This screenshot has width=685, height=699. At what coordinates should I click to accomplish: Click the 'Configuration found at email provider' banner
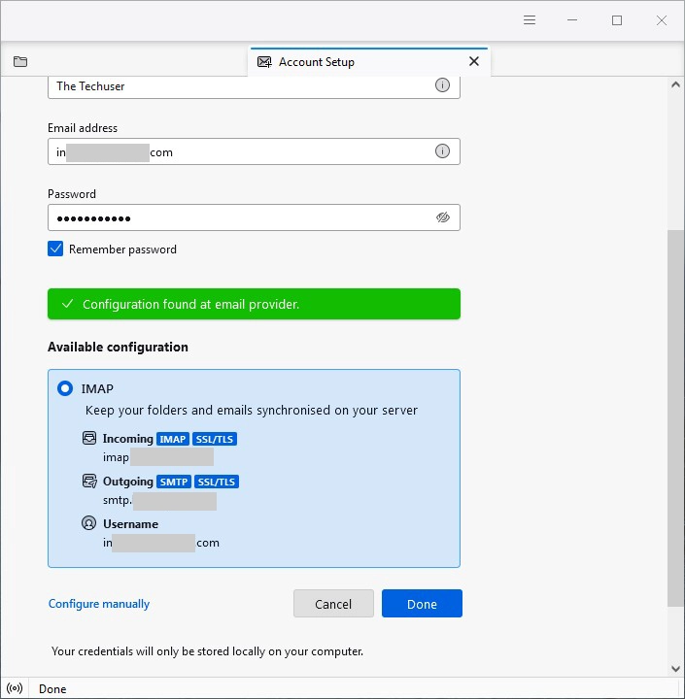point(254,304)
